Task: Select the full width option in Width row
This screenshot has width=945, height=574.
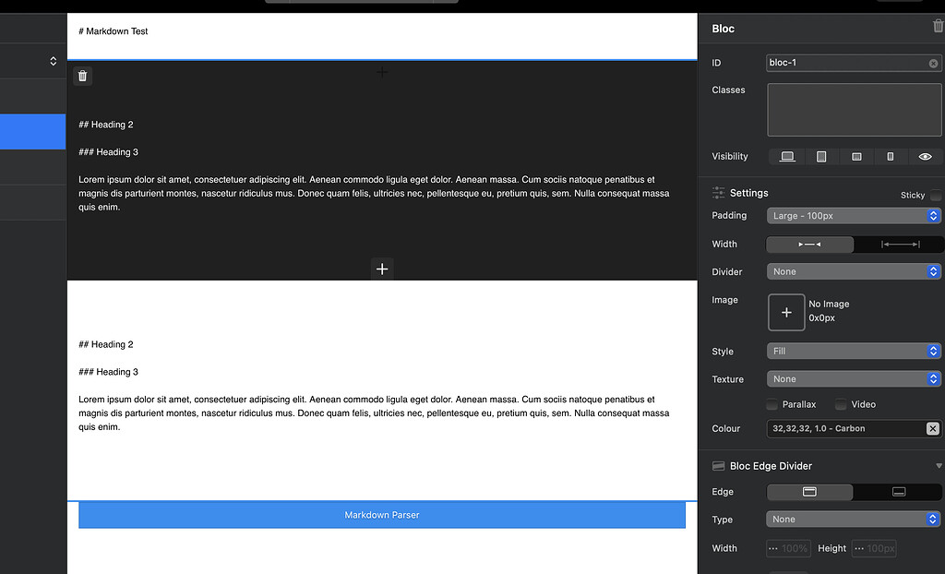Action: click(897, 244)
